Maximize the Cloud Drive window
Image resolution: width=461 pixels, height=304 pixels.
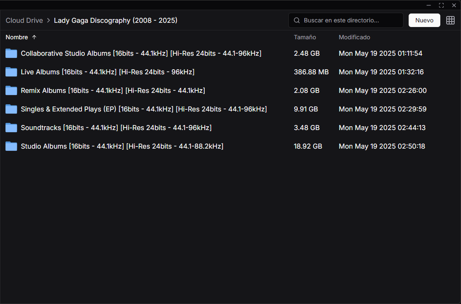[441, 5]
